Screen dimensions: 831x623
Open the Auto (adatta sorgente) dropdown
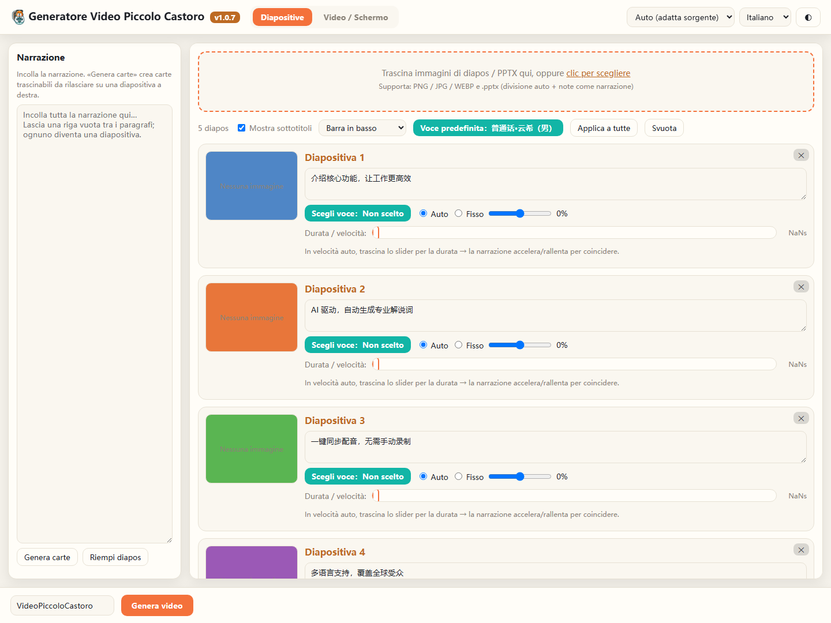(x=680, y=17)
